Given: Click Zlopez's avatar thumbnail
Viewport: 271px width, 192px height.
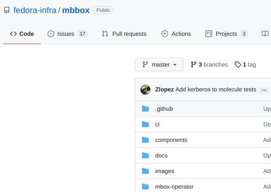Looking at the screenshot, I should [x=145, y=90].
